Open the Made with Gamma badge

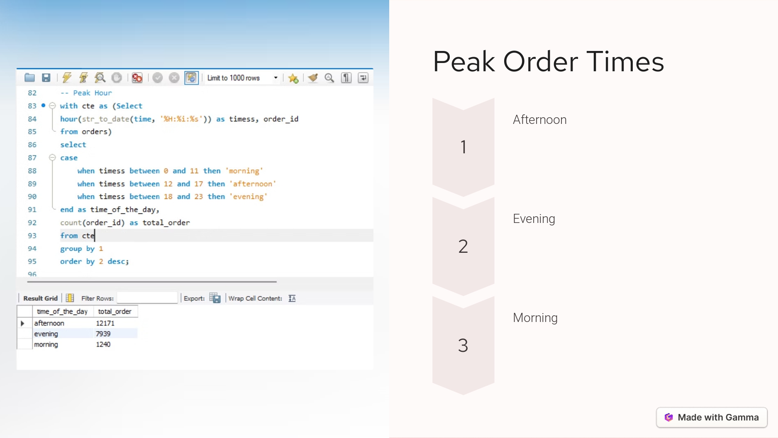(x=712, y=417)
